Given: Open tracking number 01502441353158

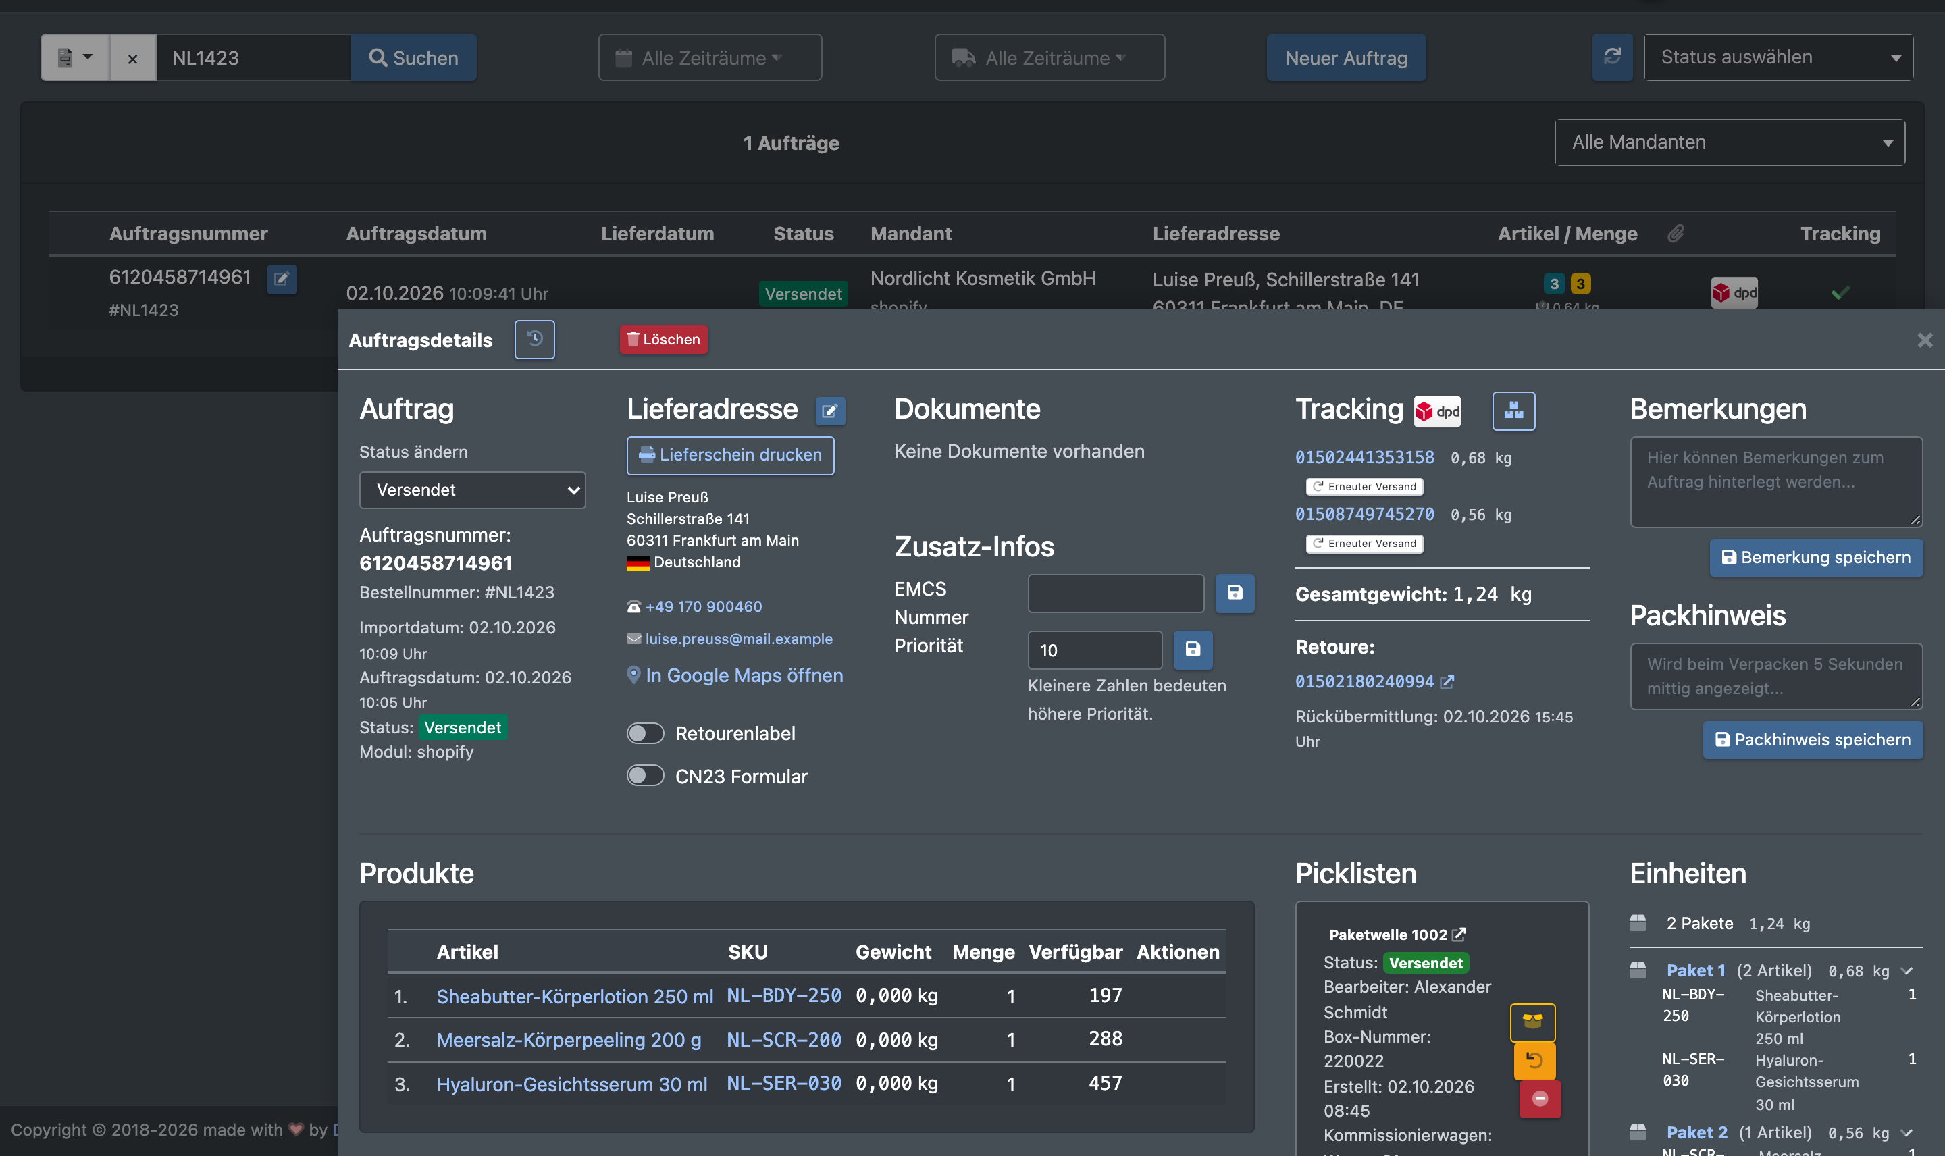Looking at the screenshot, I should coord(1364,457).
